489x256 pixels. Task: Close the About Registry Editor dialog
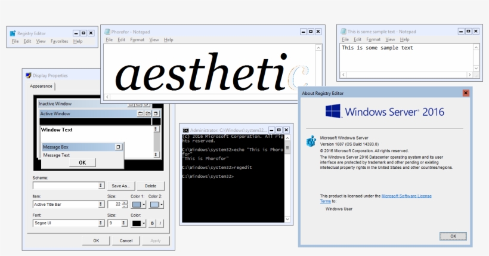466,93
